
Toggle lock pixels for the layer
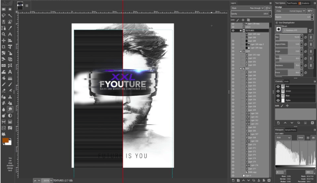click(x=238, y=20)
